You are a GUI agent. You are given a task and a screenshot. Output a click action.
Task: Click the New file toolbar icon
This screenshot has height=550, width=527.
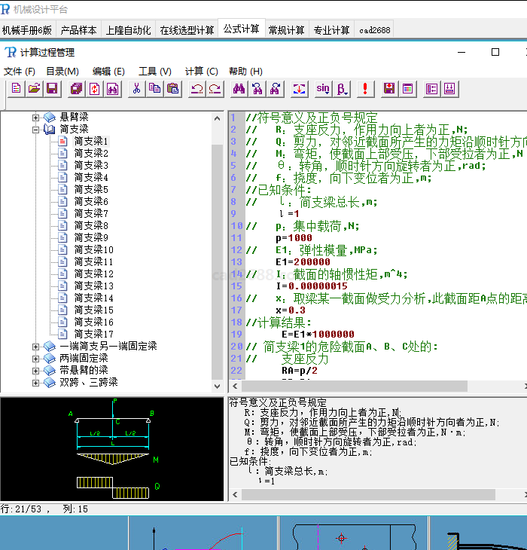(x=17, y=89)
